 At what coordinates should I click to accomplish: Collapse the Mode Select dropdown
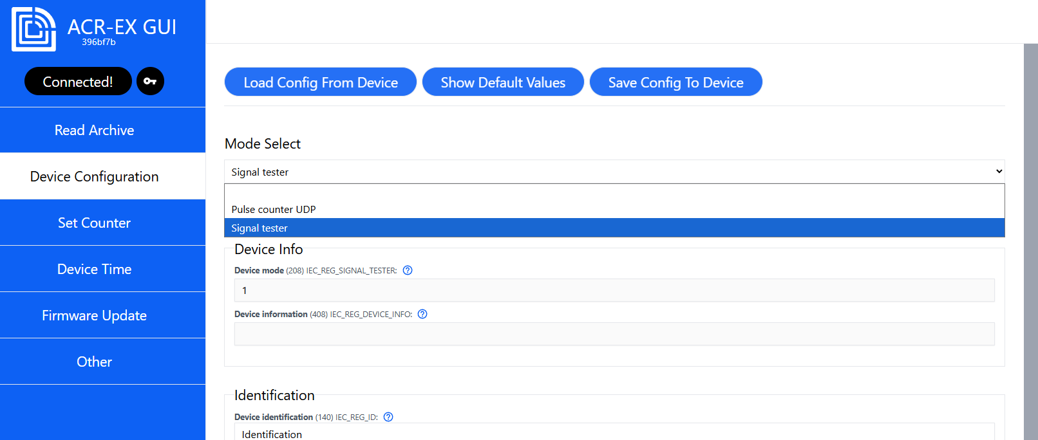(x=614, y=172)
